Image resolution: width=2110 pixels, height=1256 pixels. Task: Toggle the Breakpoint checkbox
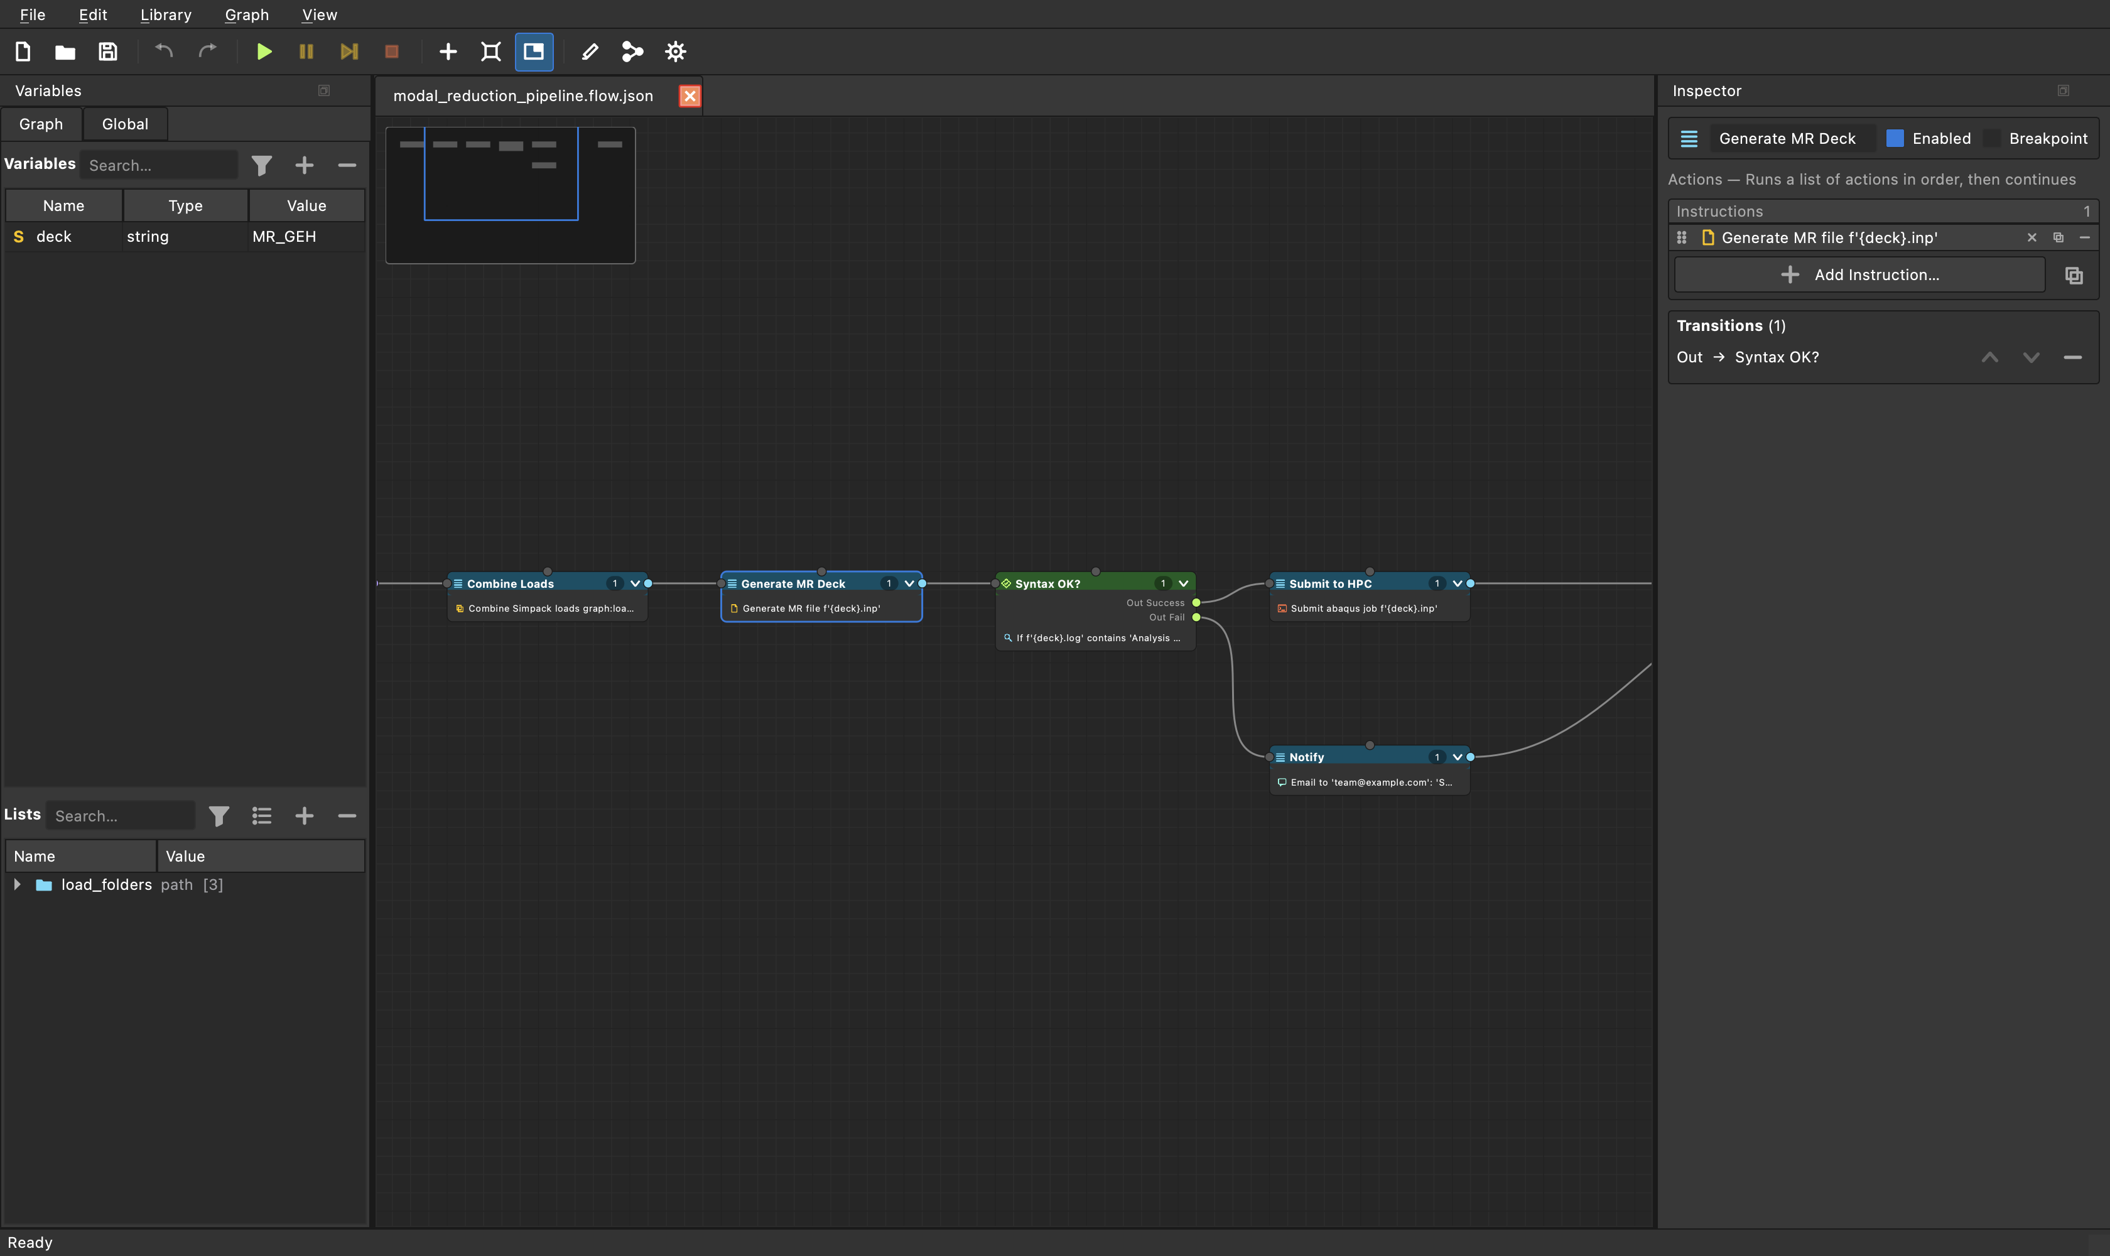click(x=1993, y=138)
